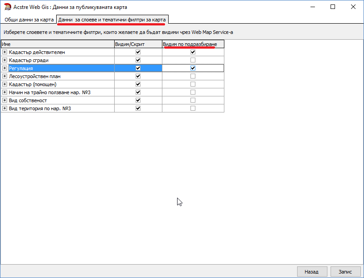Expand the Кадастър действителен row

5,52
